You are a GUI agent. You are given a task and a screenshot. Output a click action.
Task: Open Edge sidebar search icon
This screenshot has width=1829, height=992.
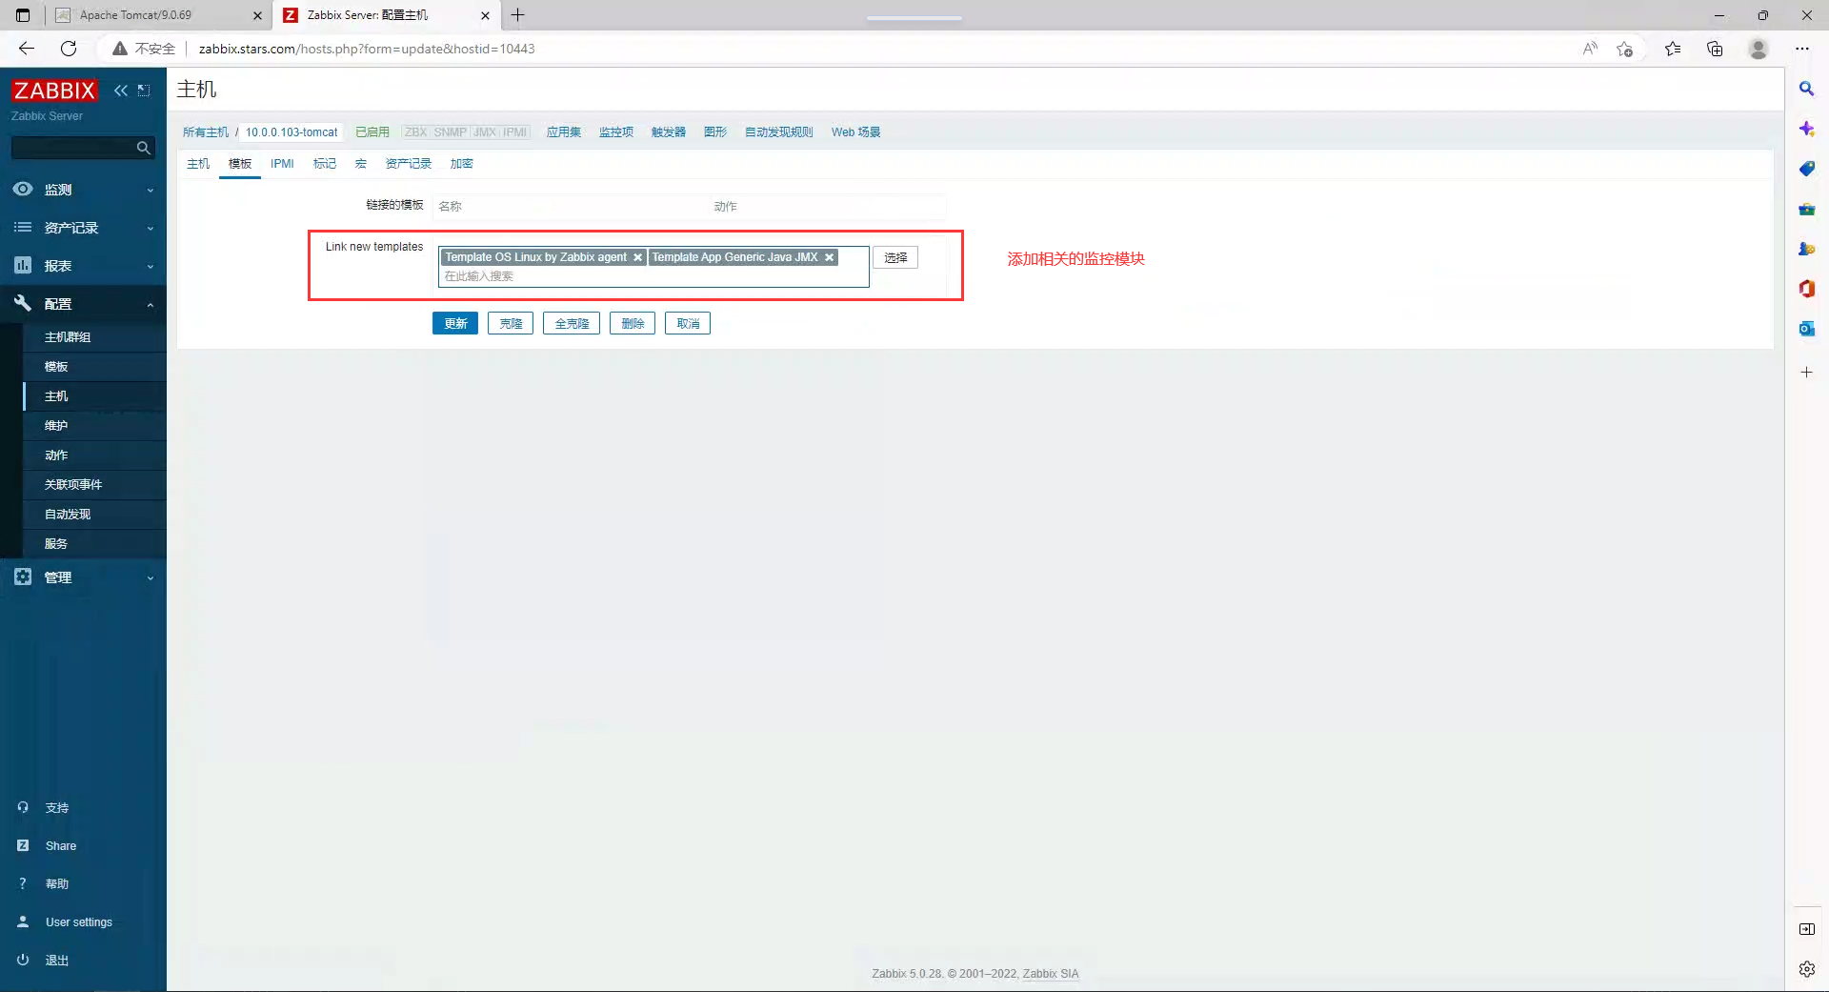click(1806, 89)
